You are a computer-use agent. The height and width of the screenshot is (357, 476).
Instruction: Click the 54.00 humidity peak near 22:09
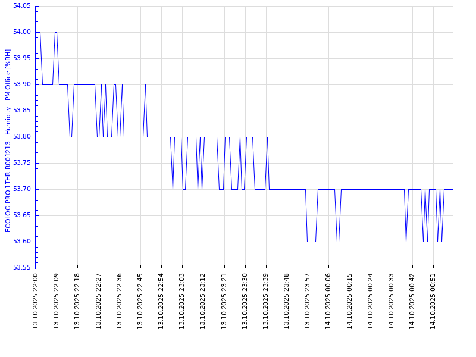[55, 33]
